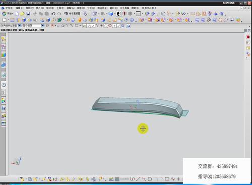Select the Arc tool in bottom toolbar
The width and height of the screenshot is (252, 185).
coord(144,179)
